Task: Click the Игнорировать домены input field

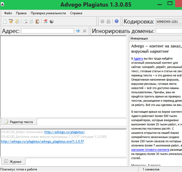Action: coord(169,31)
